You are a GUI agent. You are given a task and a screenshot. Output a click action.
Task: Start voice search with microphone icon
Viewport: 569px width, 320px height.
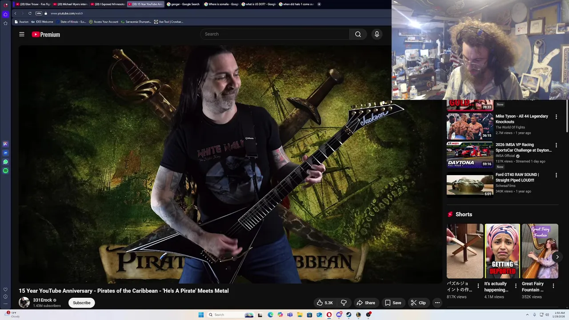pyautogui.click(x=377, y=34)
